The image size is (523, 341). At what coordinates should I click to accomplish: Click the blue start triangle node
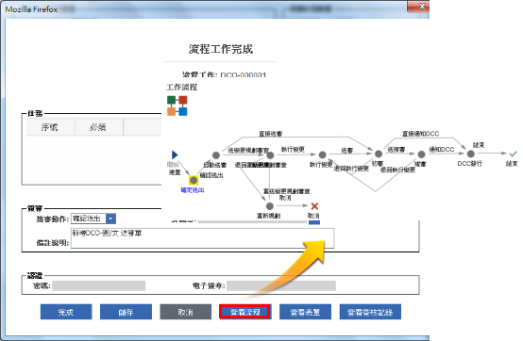pos(175,154)
